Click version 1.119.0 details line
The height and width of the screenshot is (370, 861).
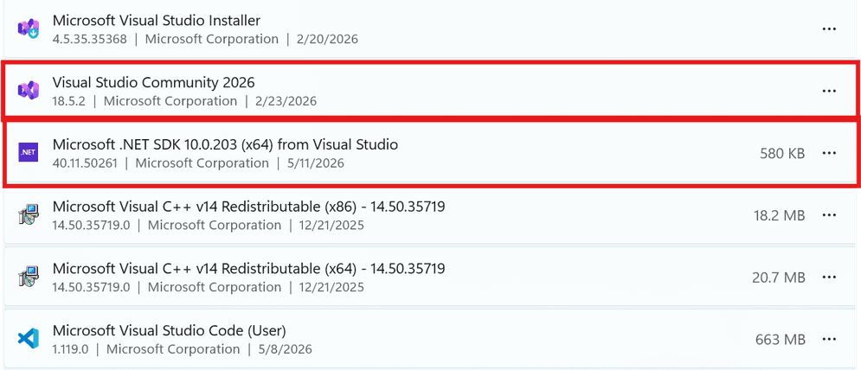(183, 350)
